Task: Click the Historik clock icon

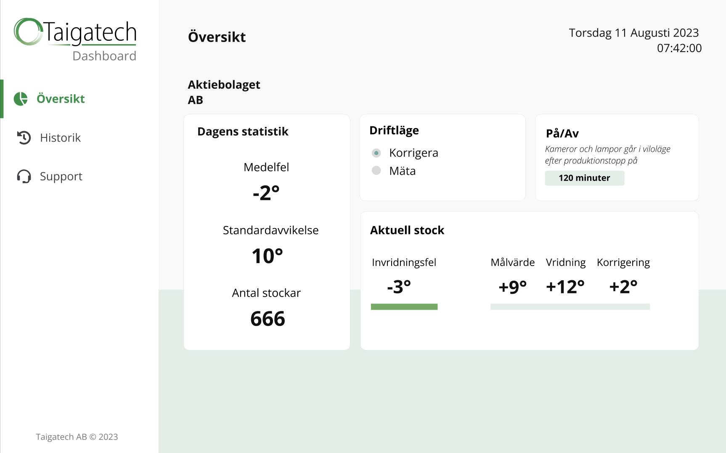Action: point(24,137)
